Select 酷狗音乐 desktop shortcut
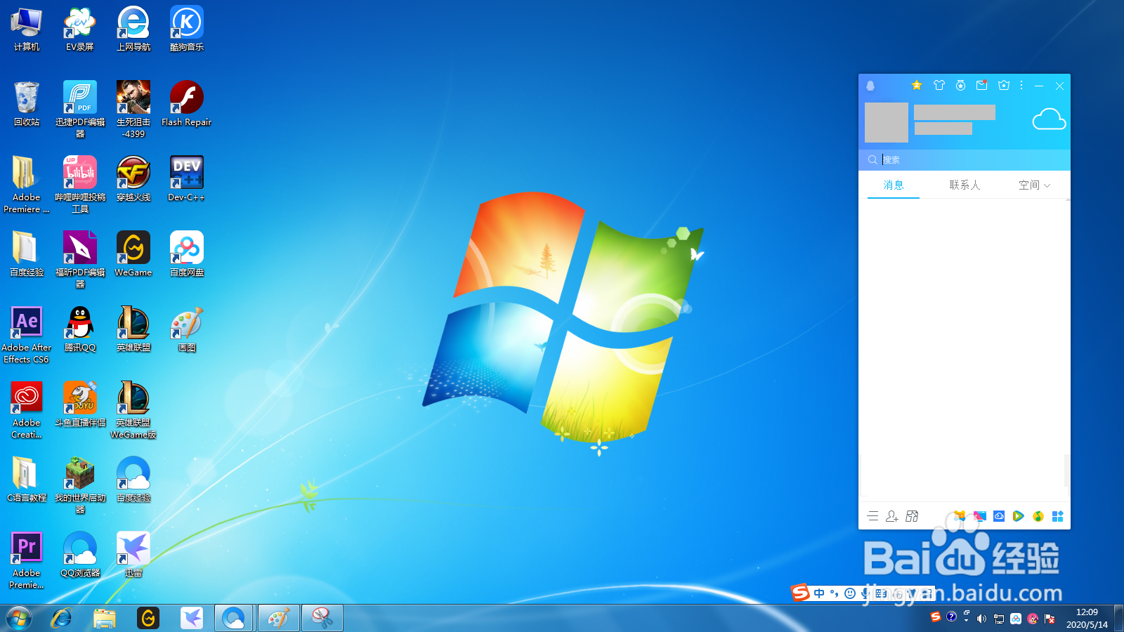 coord(187,29)
